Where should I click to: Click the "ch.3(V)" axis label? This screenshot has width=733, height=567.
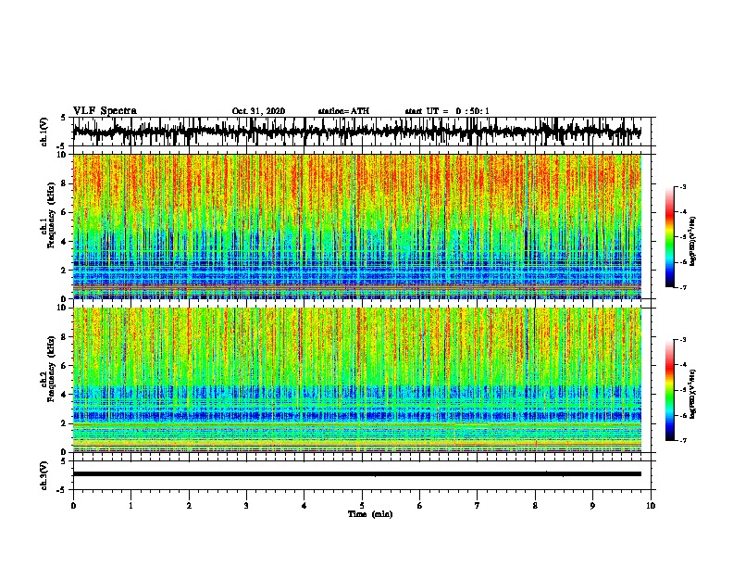44,475
